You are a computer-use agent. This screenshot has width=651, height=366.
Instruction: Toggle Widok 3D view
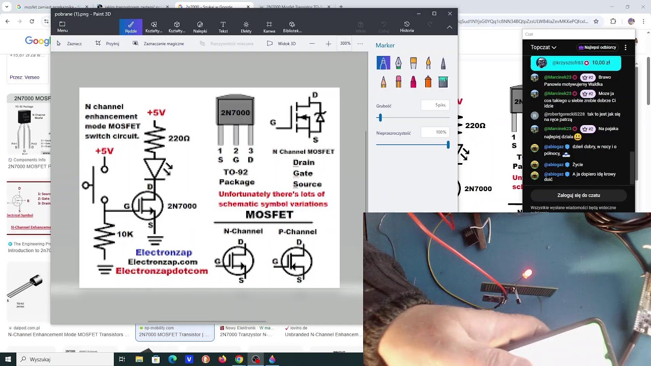(281, 44)
